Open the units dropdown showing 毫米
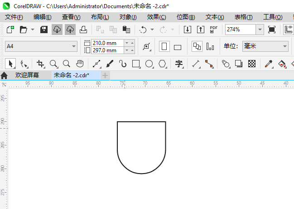 pos(265,46)
